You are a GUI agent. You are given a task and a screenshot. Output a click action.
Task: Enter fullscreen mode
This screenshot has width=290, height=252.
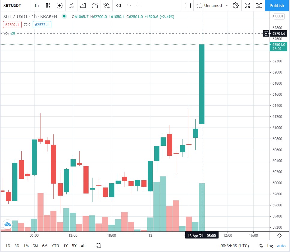[x=247, y=5]
